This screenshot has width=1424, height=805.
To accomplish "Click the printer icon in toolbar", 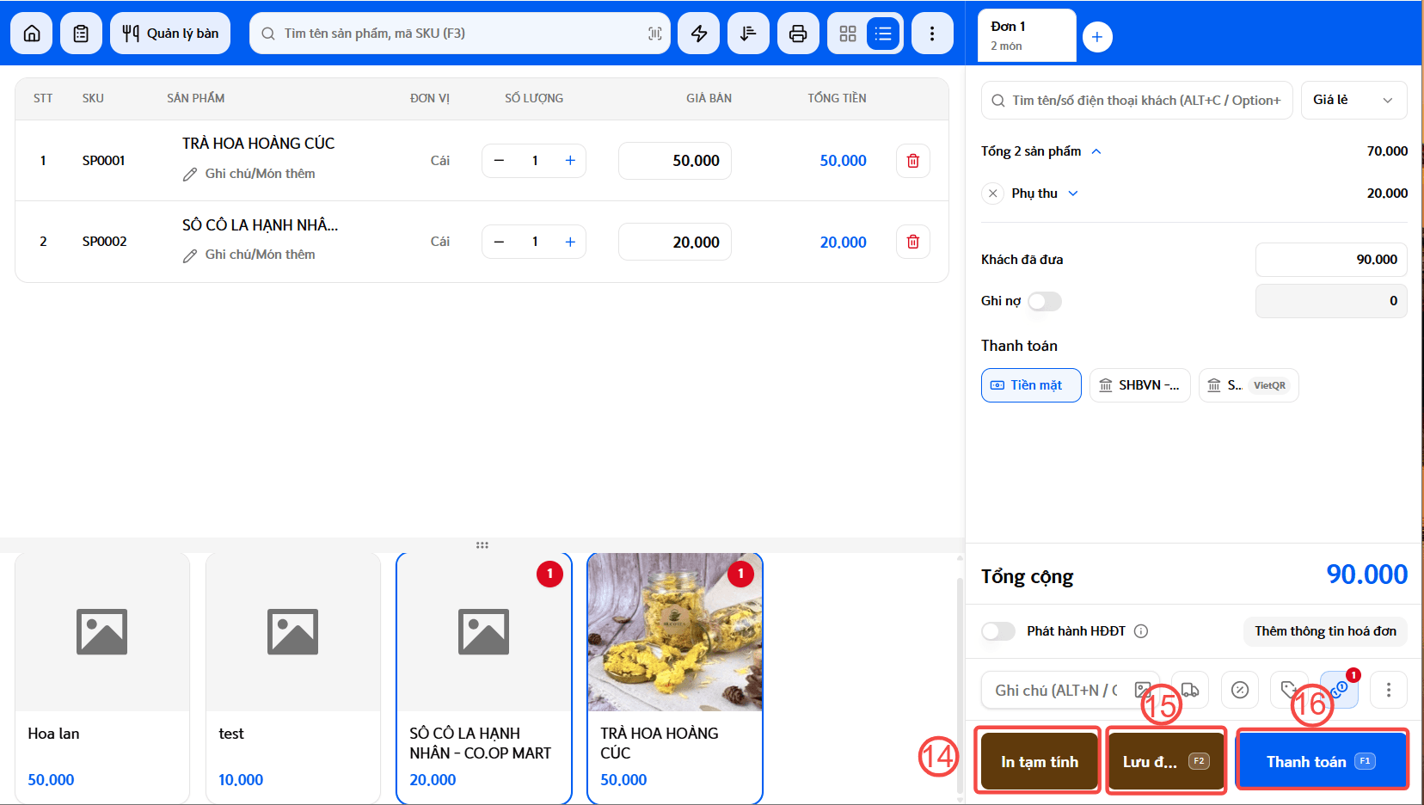I will 798,34.
